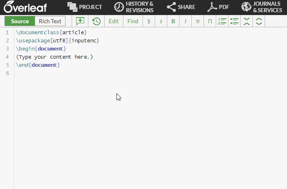Screen dimensions: 287x189
Task: Open the Share menu
Action: click(181, 7)
